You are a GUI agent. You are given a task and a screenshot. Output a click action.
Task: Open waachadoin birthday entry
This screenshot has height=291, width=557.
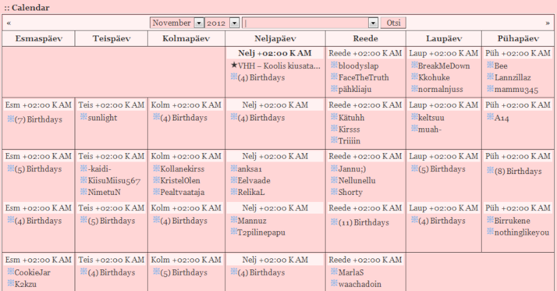360,284
